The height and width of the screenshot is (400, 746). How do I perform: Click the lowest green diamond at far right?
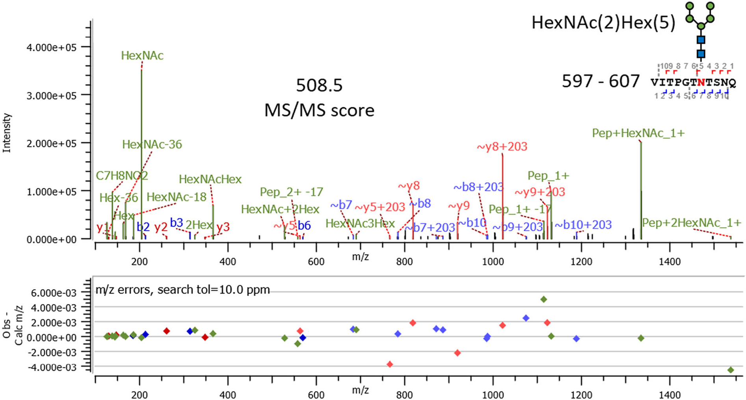point(731,370)
